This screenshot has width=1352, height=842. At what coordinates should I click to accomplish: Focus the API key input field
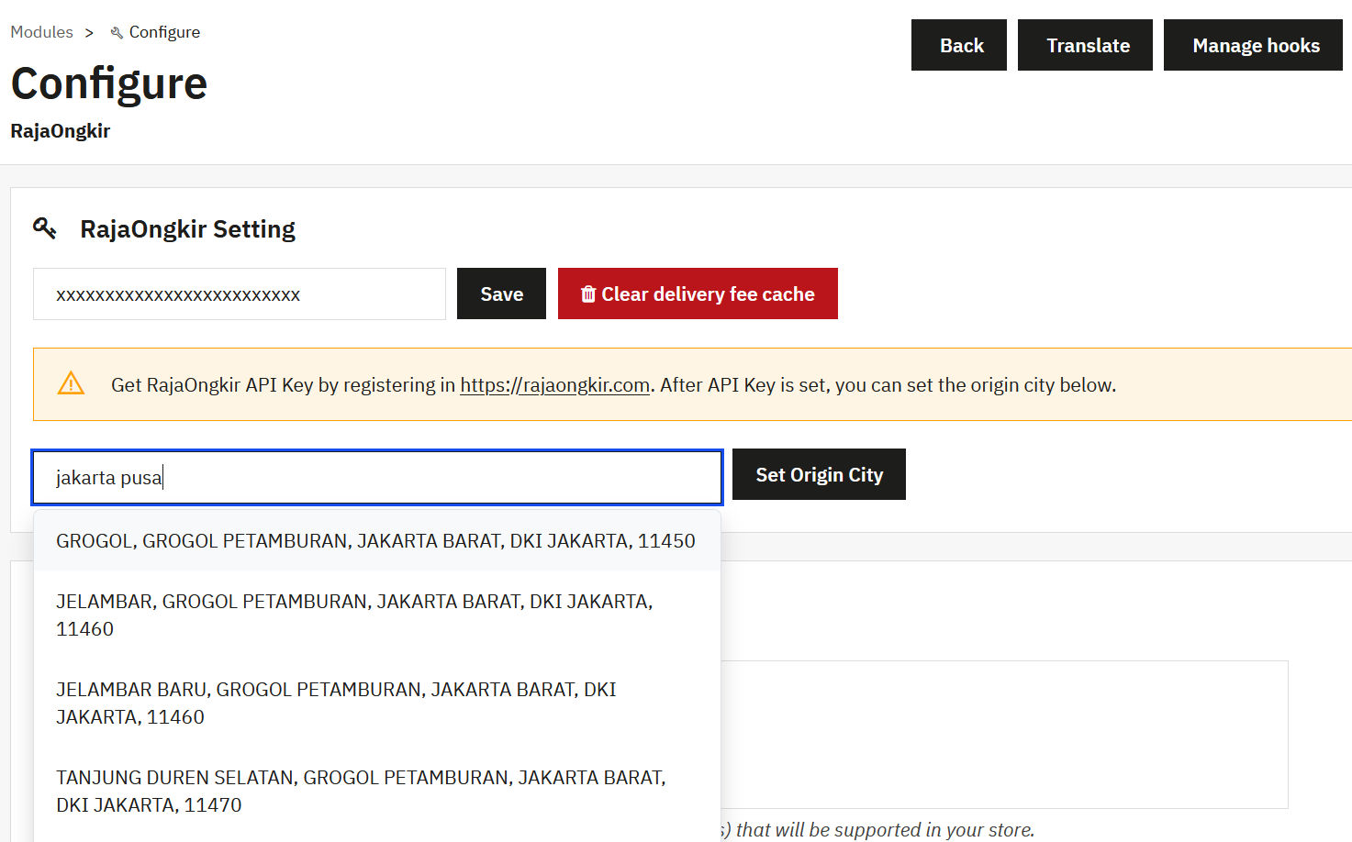coord(240,294)
